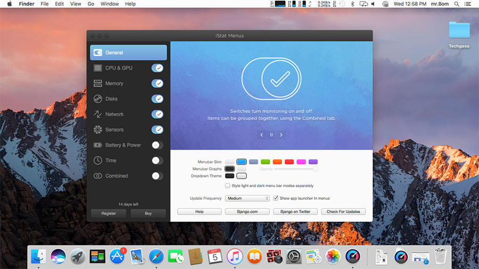The image size is (479, 269).
Task: Open the Network section icon
Action: tap(98, 114)
